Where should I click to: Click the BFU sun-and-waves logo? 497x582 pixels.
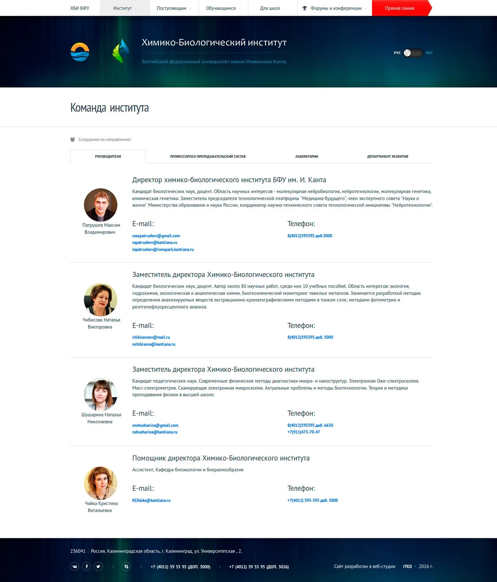coord(80,52)
